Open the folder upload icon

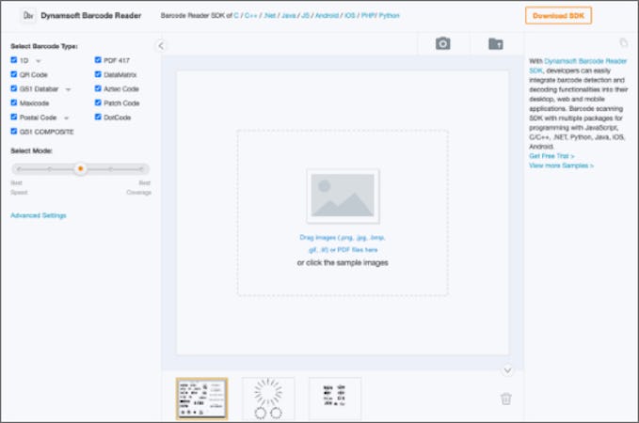pyautogui.click(x=496, y=43)
